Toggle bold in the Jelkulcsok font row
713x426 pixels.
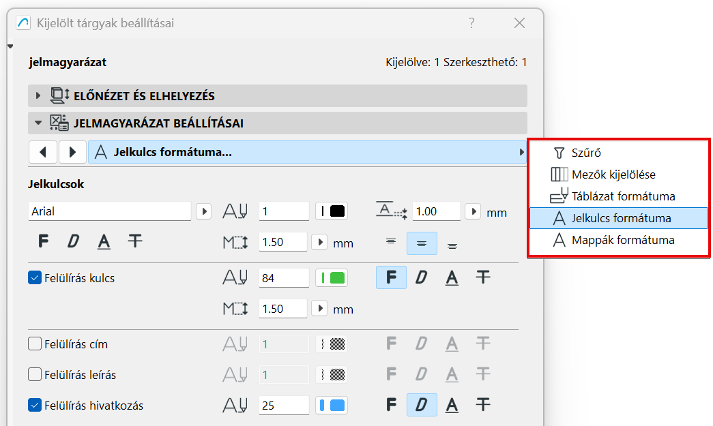pos(44,241)
